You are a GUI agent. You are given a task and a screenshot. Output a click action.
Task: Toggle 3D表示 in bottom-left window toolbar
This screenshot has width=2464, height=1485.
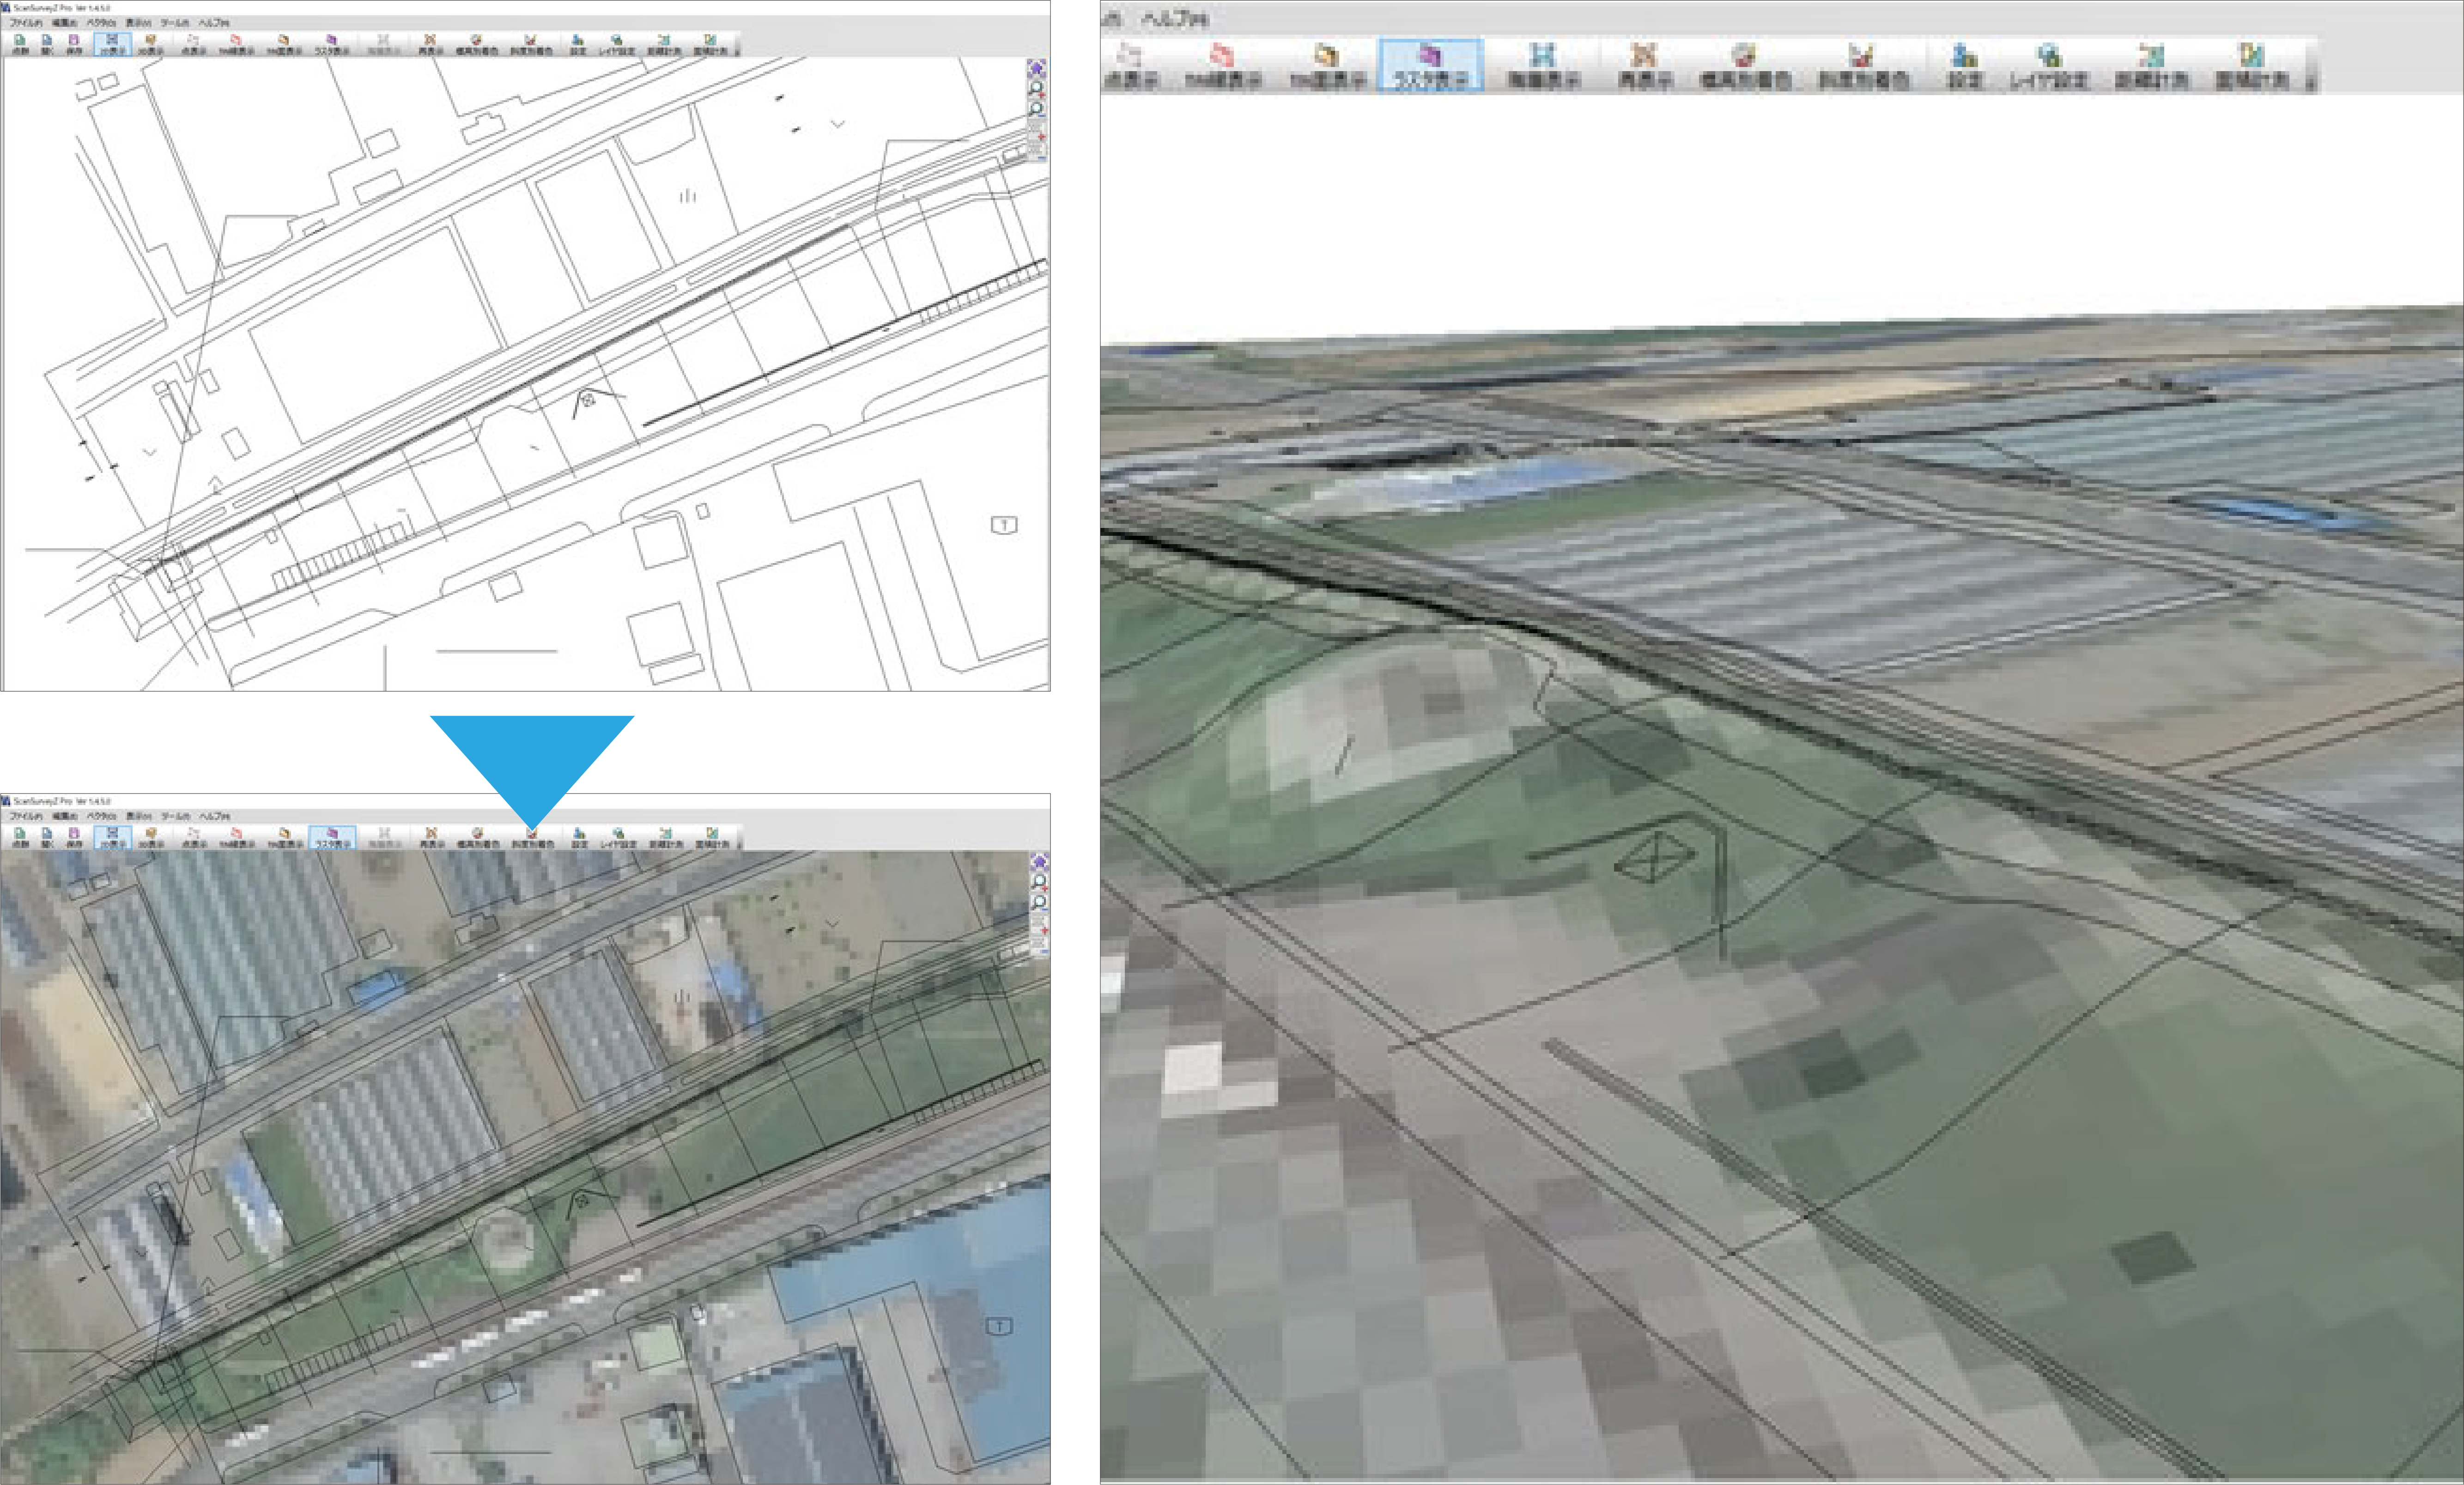pyautogui.click(x=150, y=837)
